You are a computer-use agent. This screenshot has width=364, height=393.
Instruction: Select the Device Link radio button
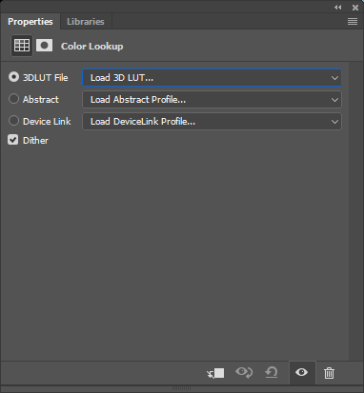tap(13, 121)
